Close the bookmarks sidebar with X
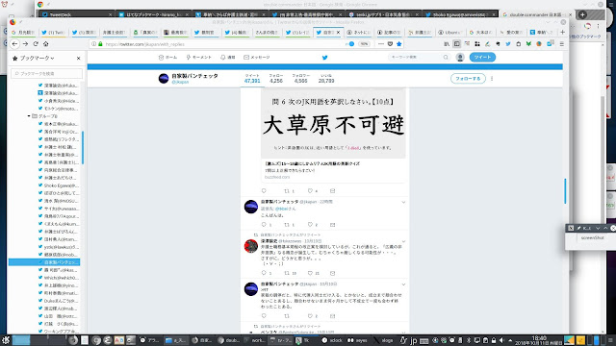616x346 pixels. tap(79, 58)
